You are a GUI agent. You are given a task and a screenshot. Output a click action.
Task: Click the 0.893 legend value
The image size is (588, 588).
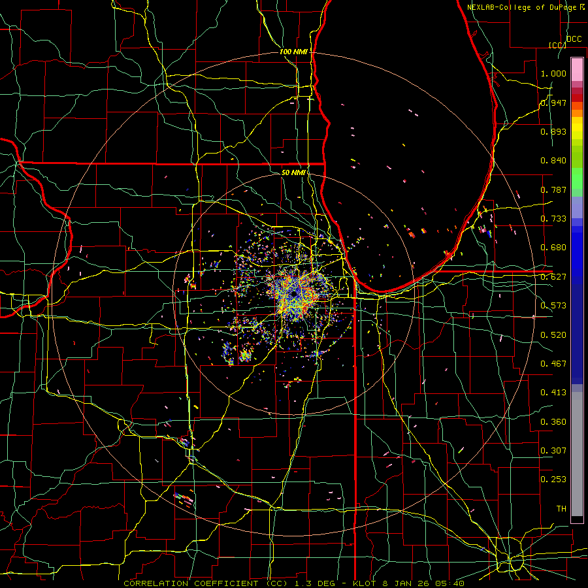pyautogui.click(x=553, y=131)
